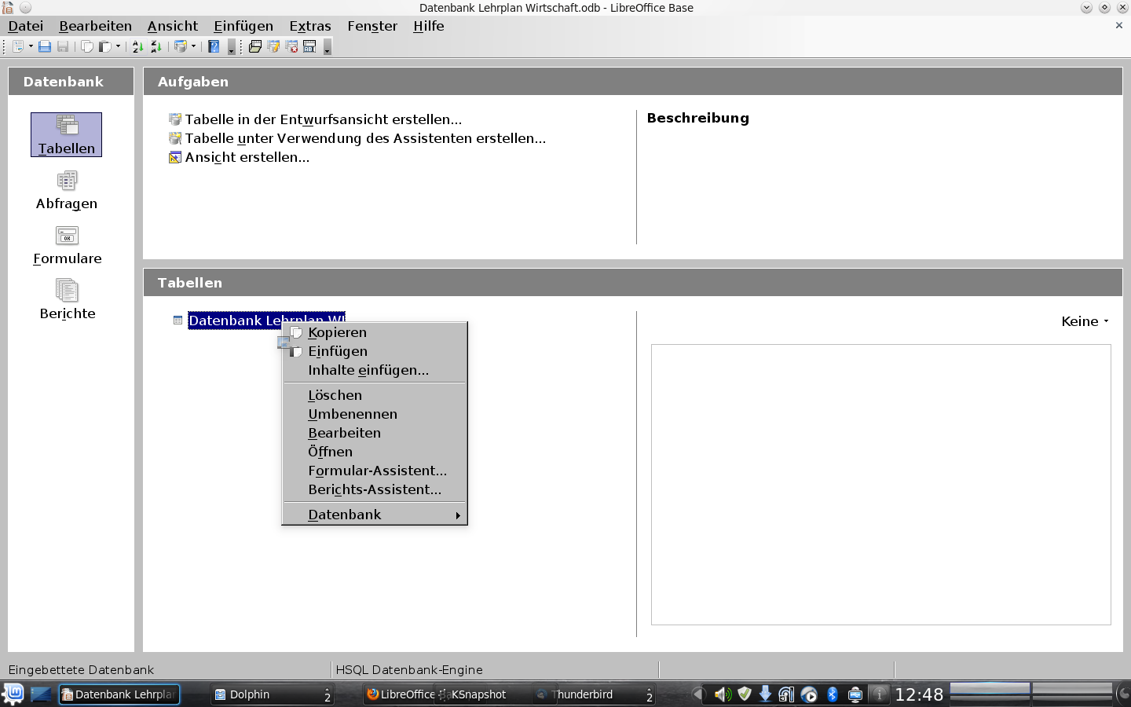Screen dimensions: 1131x707
Task: Open the Extras menu
Action: click(x=309, y=26)
